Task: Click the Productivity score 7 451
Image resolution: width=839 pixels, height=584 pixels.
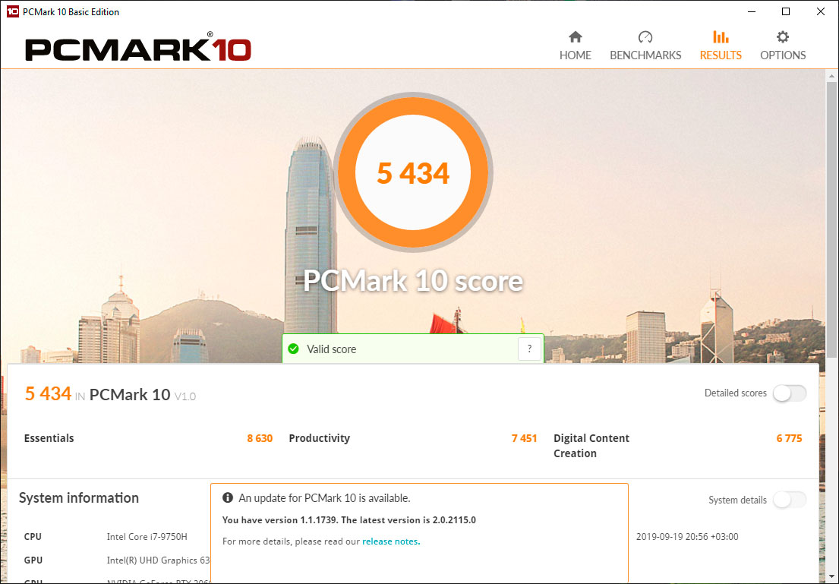Action: click(524, 438)
